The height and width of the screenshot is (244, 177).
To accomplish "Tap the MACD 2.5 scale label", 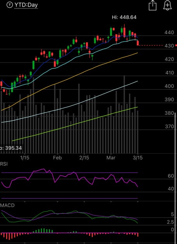I will pos(170,222).
